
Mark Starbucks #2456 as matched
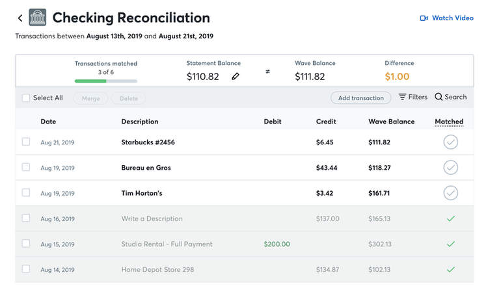click(451, 142)
